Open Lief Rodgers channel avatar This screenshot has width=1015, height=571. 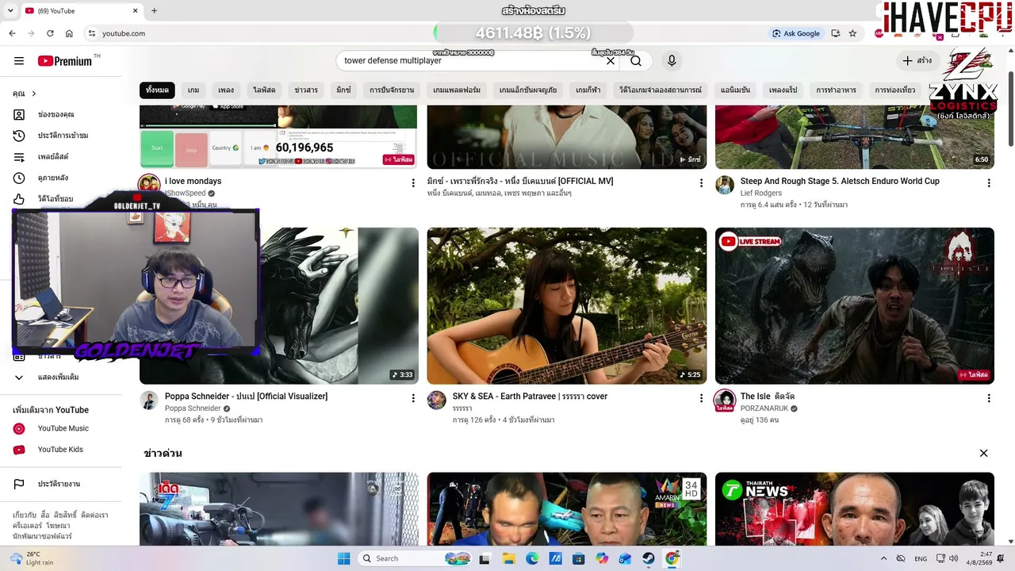click(725, 185)
